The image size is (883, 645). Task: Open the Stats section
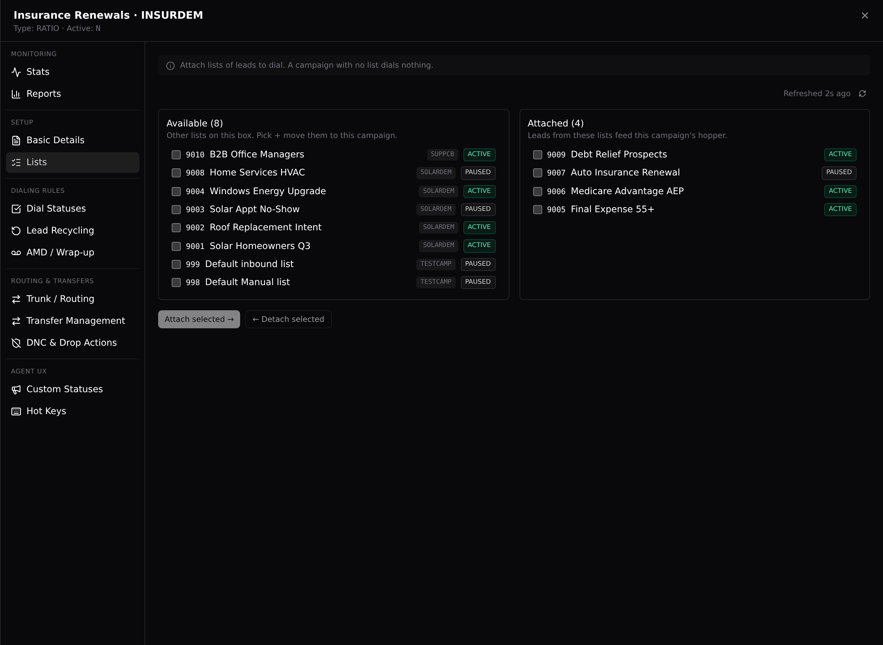click(x=72, y=72)
